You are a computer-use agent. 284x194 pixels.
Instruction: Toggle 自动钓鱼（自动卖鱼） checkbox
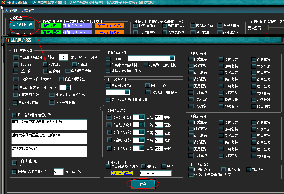point(16,79)
